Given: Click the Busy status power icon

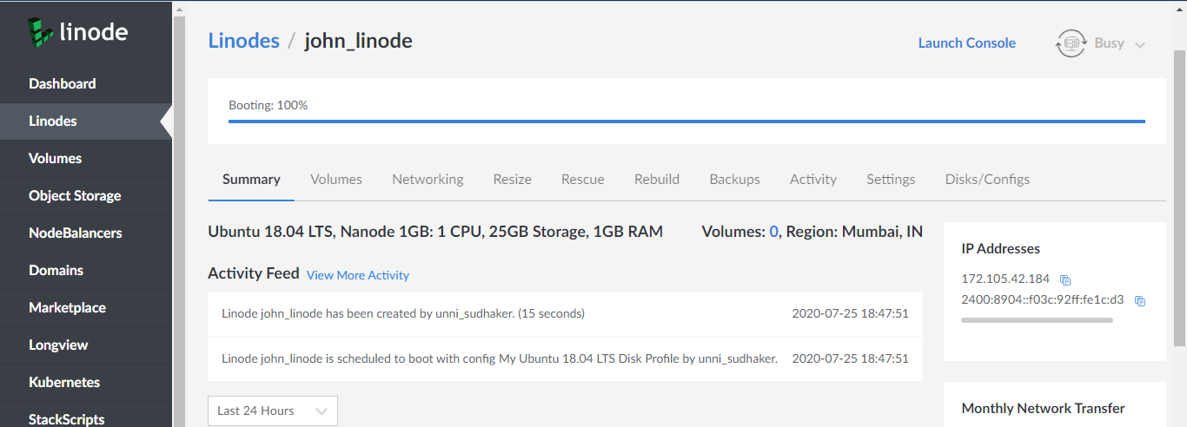Looking at the screenshot, I should point(1071,43).
